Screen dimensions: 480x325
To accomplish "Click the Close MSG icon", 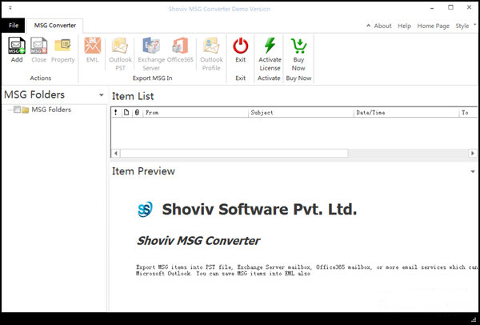I will coord(39,46).
